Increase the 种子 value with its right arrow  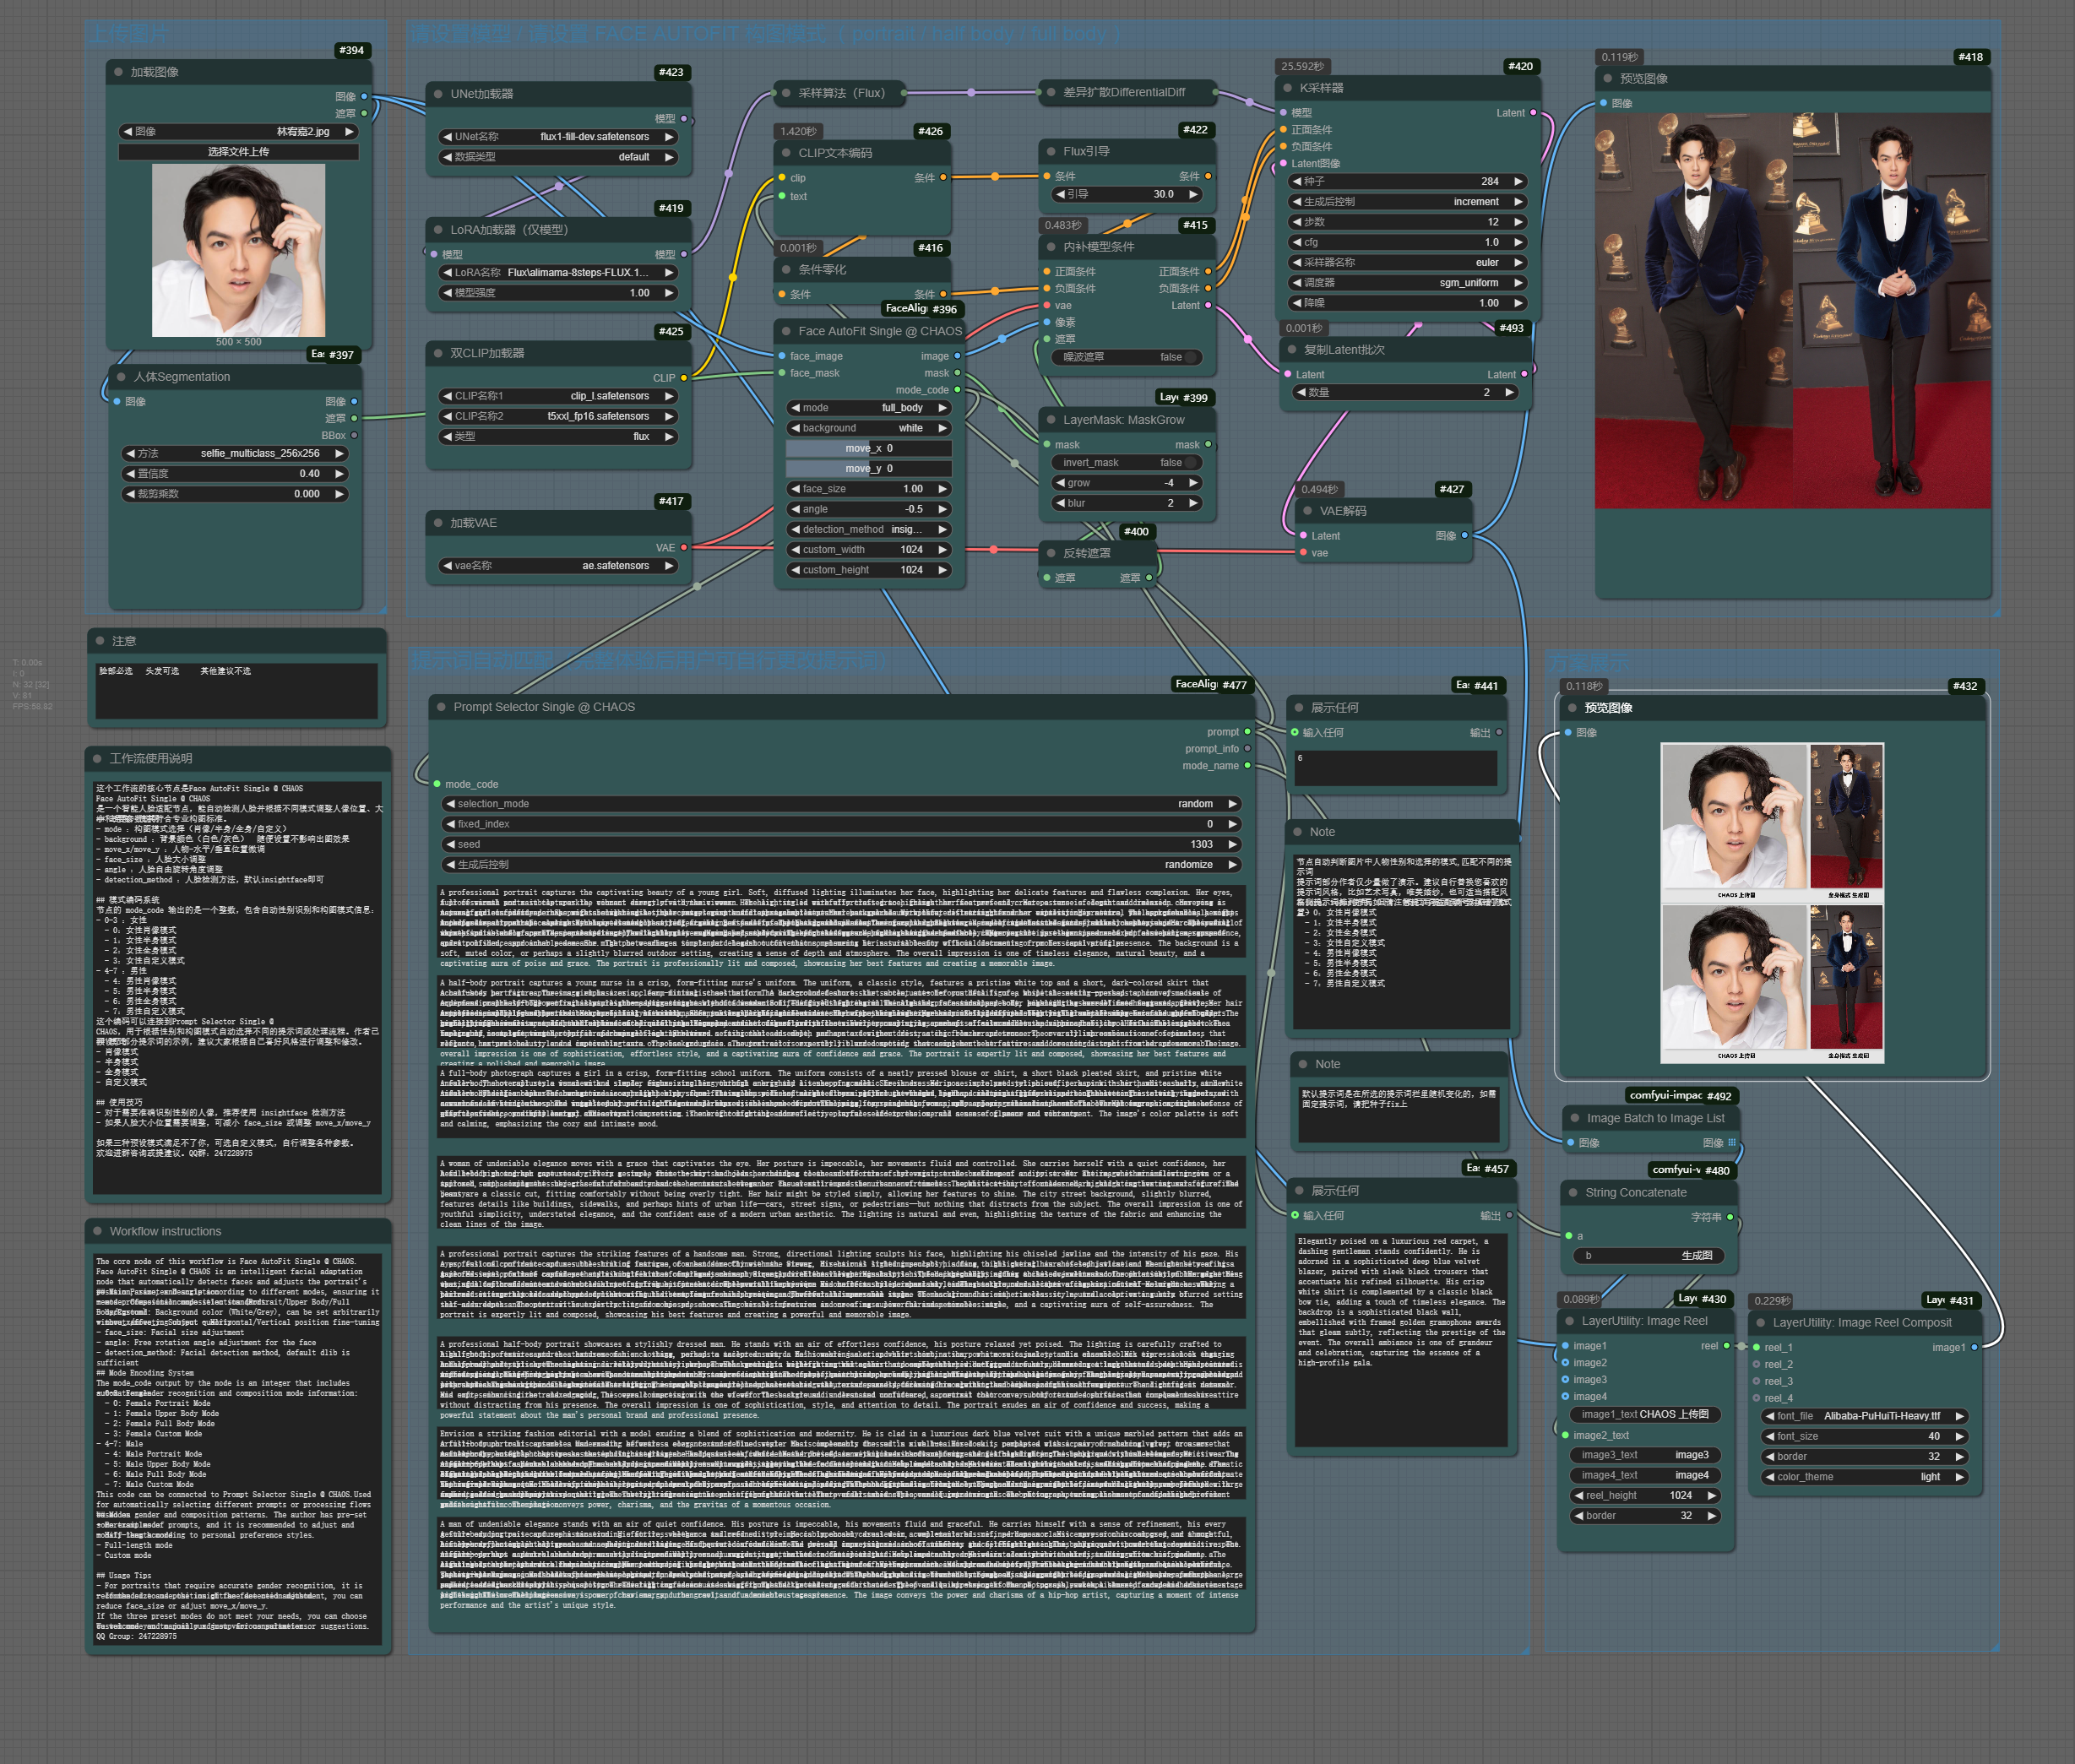[1518, 182]
